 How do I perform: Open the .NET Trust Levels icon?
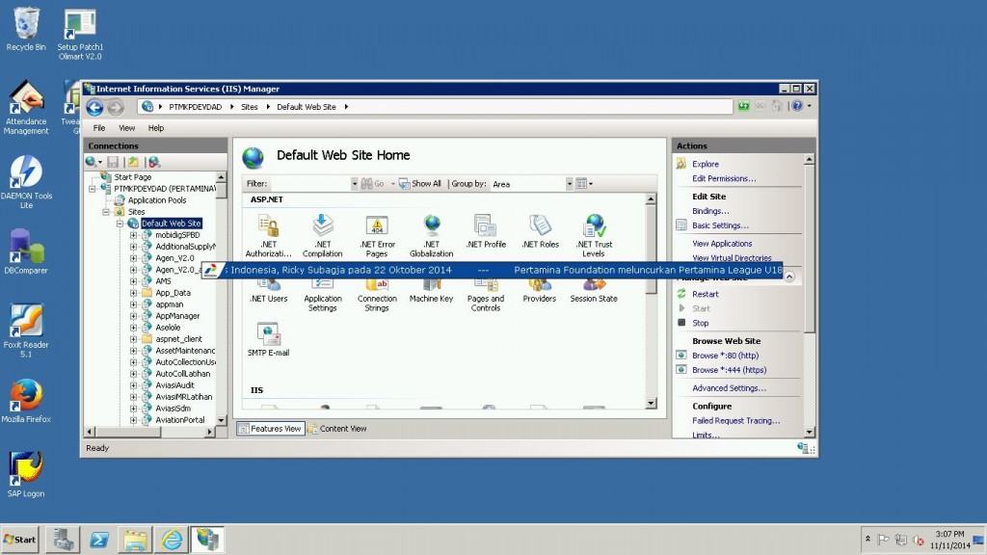point(593,228)
